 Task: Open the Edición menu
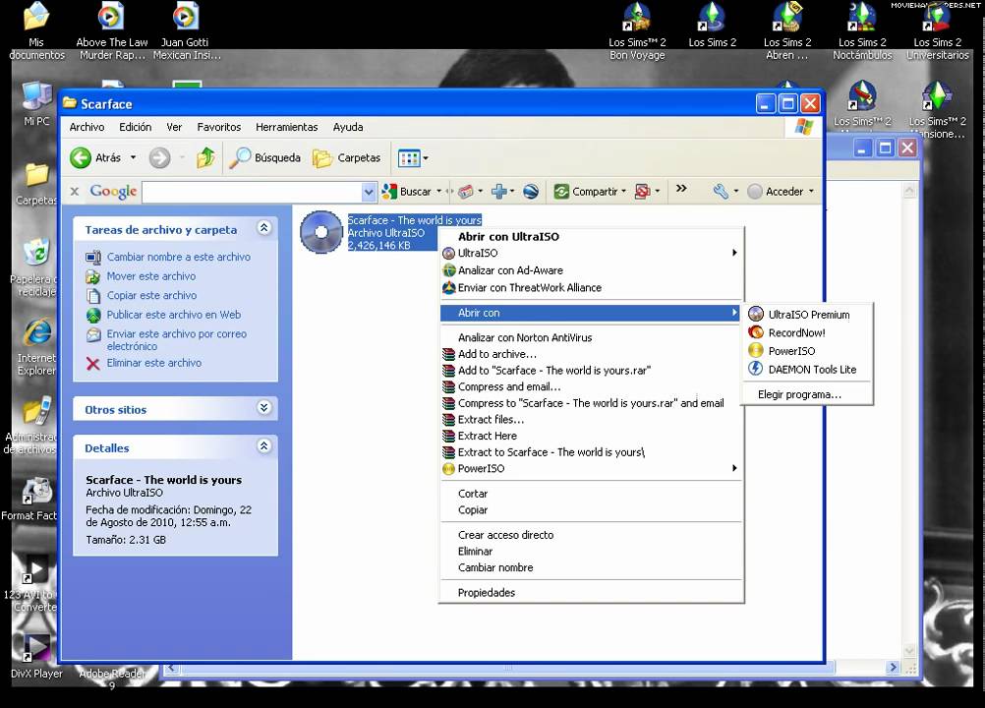coord(135,127)
